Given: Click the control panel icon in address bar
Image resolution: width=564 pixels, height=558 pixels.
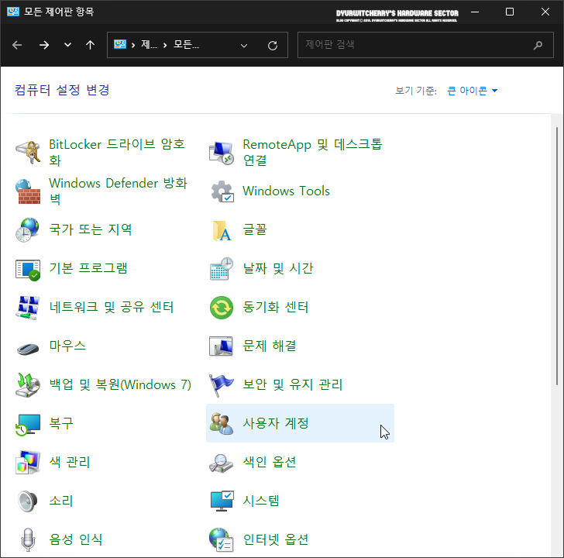Looking at the screenshot, I should [120, 45].
